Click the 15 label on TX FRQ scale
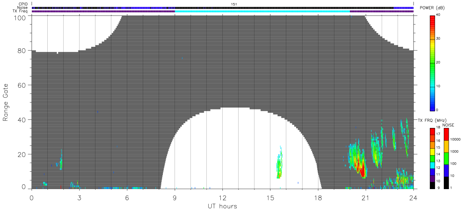 coord(438,147)
